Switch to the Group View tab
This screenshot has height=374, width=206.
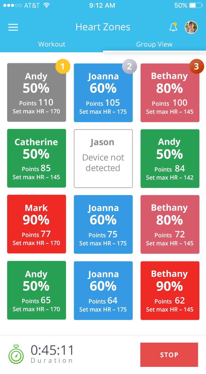(154, 44)
